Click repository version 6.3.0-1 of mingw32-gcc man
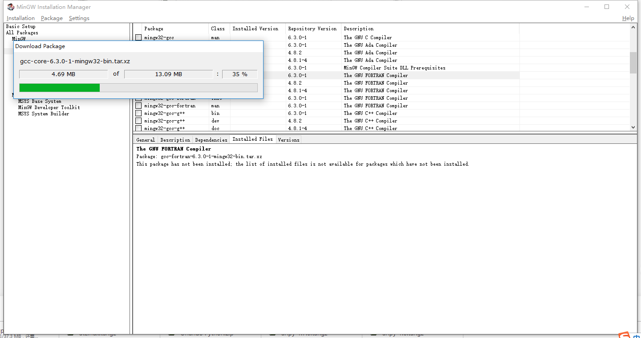Screen dimensions: 641x338 pos(297,38)
